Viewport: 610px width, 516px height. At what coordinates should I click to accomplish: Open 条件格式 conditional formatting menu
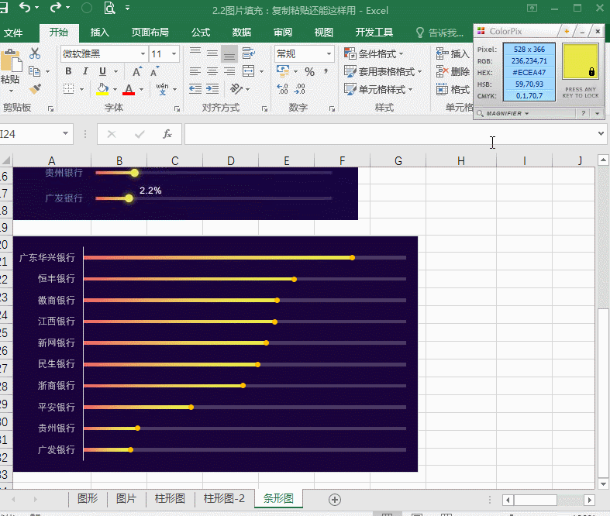pyautogui.click(x=374, y=53)
